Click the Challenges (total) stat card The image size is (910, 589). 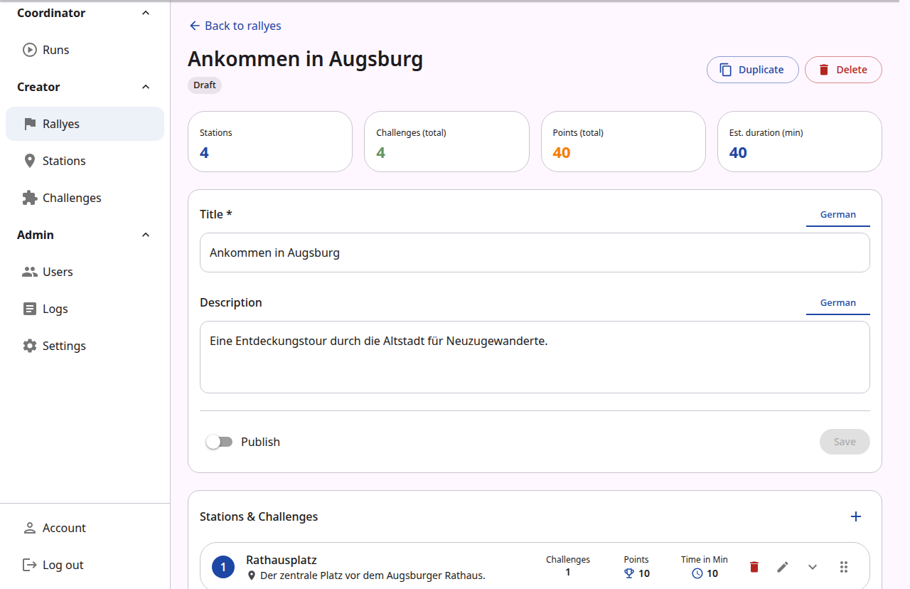point(446,142)
